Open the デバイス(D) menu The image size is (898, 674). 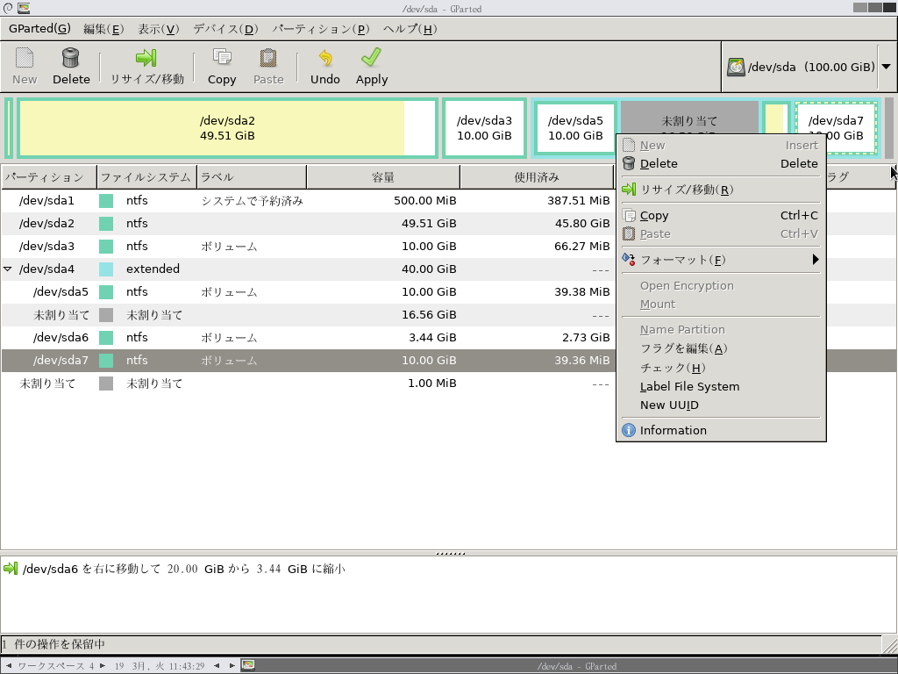point(225,29)
